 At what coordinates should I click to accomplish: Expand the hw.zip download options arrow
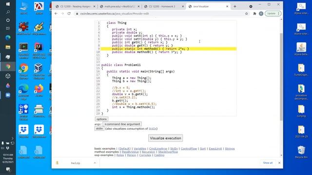(95, 163)
